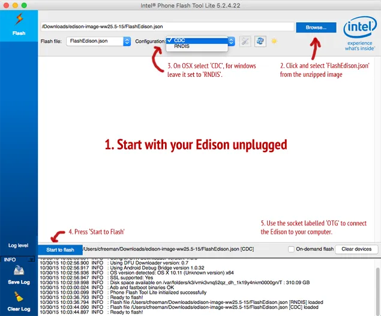Click 'Using DFU Downloader version: 0.7' line
The height and width of the screenshot is (316, 381).
[x=114, y=263]
